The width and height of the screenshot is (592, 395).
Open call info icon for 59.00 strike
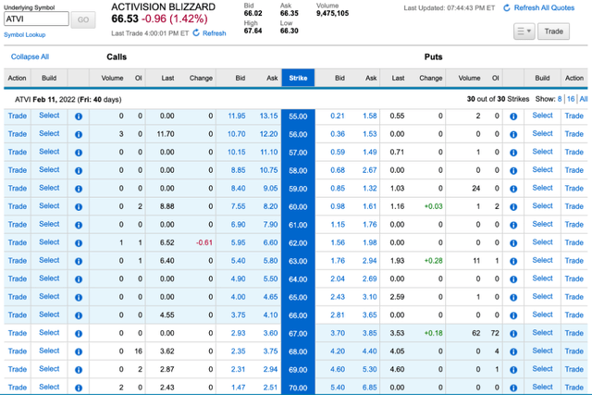point(79,189)
